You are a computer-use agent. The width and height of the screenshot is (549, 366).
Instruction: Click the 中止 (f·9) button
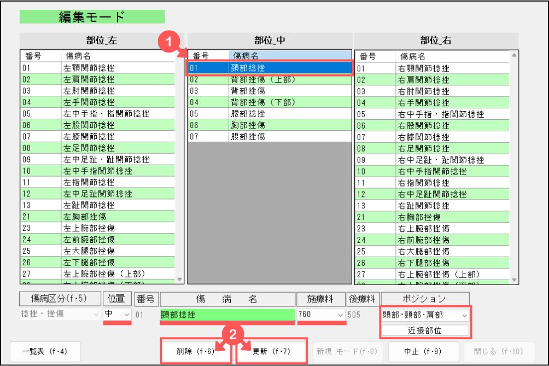[x=423, y=351]
